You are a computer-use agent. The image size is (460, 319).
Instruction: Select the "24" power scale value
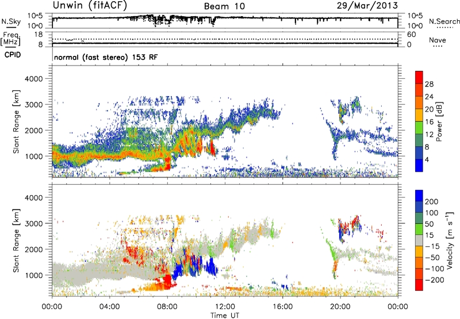pos(429,97)
